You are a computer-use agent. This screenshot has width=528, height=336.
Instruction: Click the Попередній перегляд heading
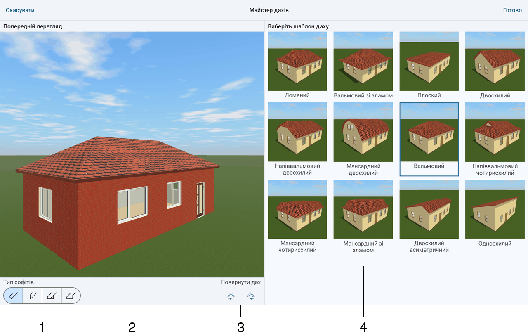pos(33,26)
